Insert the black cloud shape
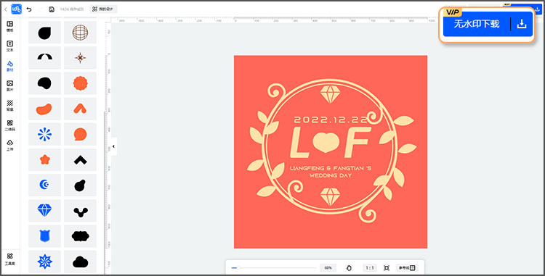Viewport: 545px width, 276px height. pos(80,262)
